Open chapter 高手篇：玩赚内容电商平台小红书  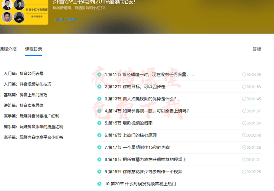pyautogui.click(x=33, y=137)
